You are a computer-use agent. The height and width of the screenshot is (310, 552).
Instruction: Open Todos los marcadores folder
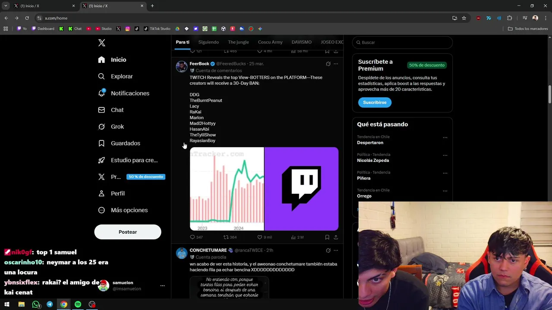point(528,29)
